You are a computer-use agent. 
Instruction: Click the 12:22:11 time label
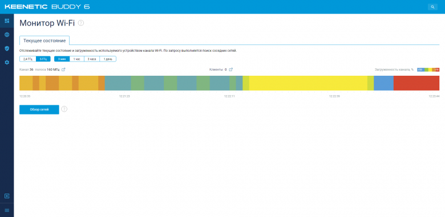coord(229,96)
